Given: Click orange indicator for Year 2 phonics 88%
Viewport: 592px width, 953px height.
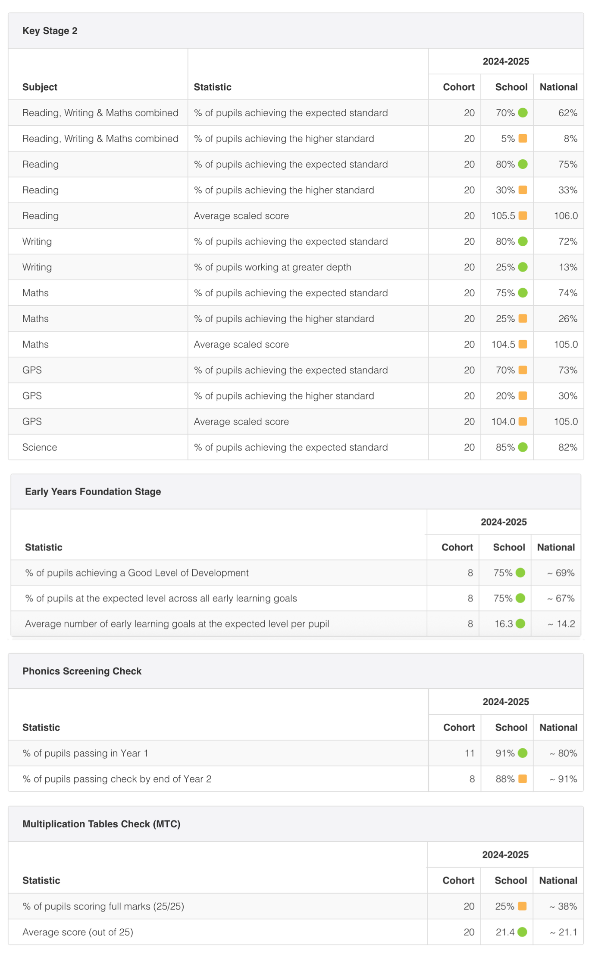Looking at the screenshot, I should 523,779.
